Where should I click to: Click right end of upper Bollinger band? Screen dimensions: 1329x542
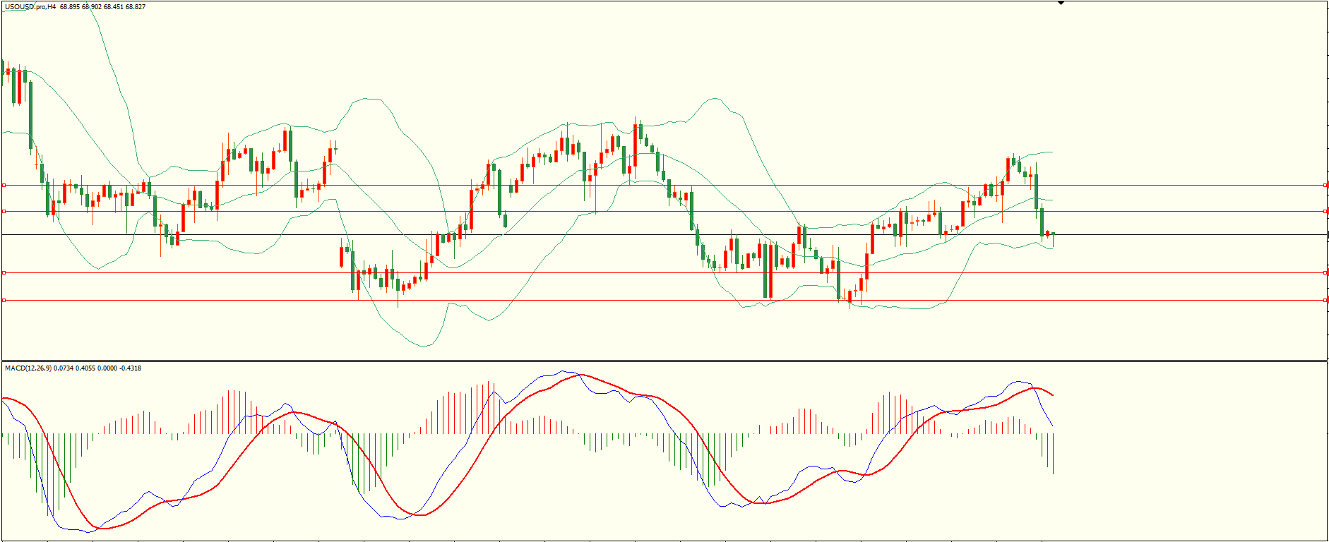[x=1052, y=152]
